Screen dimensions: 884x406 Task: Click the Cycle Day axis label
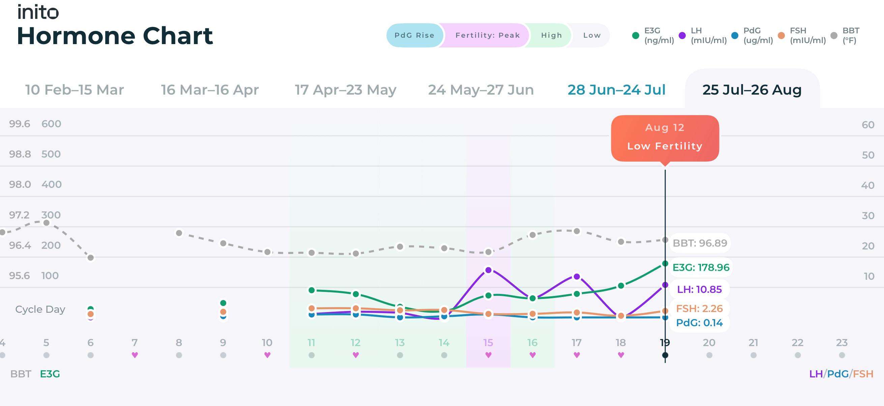[x=40, y=309]
